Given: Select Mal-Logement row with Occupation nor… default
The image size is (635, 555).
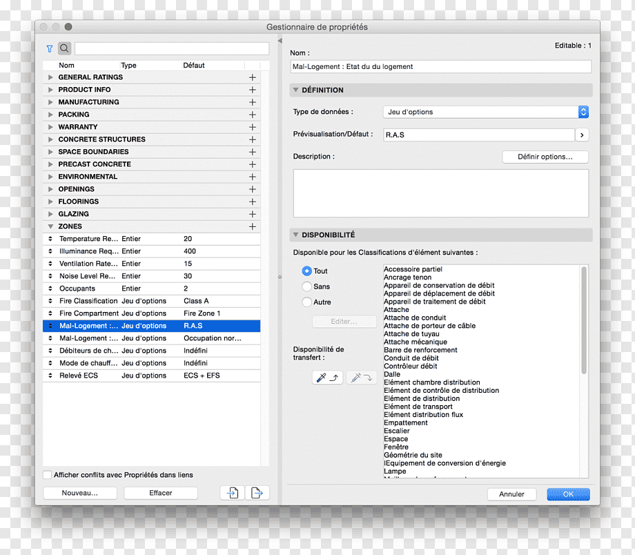Looking at the screenshot, I should tap(151, 338).
